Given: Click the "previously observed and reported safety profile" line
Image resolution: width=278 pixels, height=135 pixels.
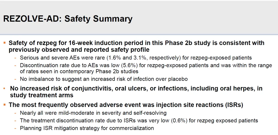Looking at the screenshot, I should click(79, 50).
